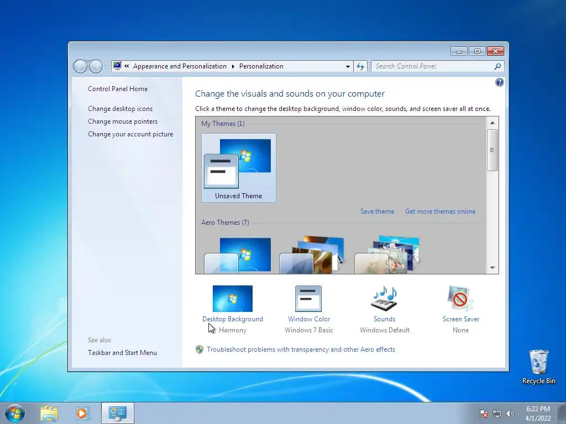Open the Desktop Background picture icon

(233, 299)
